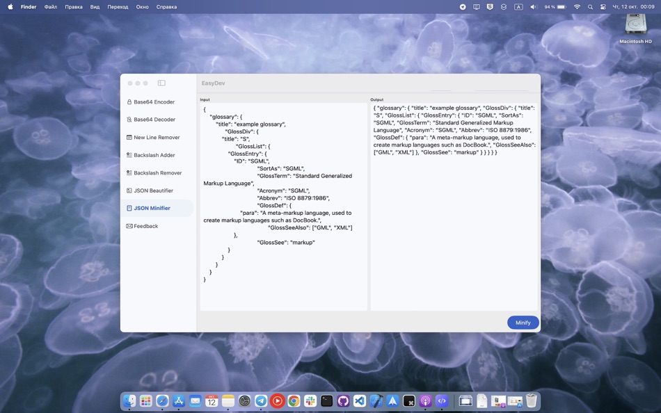
Task: Launch Google Chrome from the Dock
Action: point(294,400)
